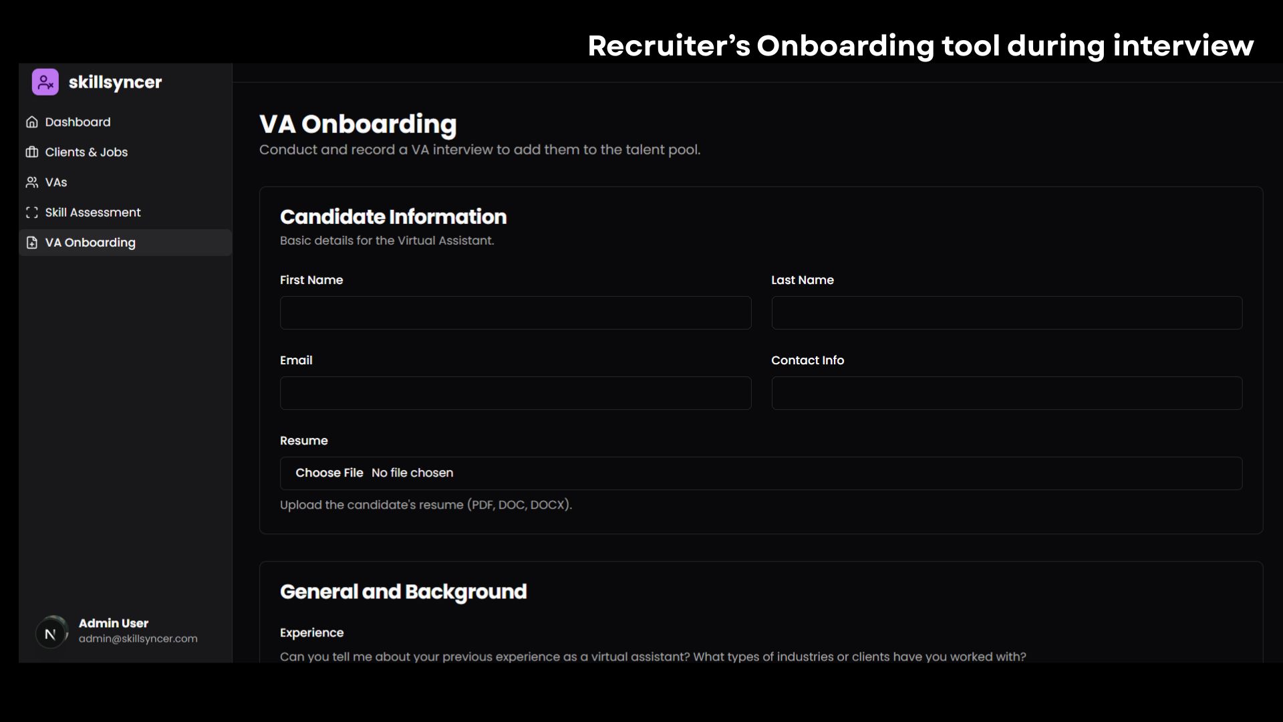Click the Dashboard home icon

[31, 122]
